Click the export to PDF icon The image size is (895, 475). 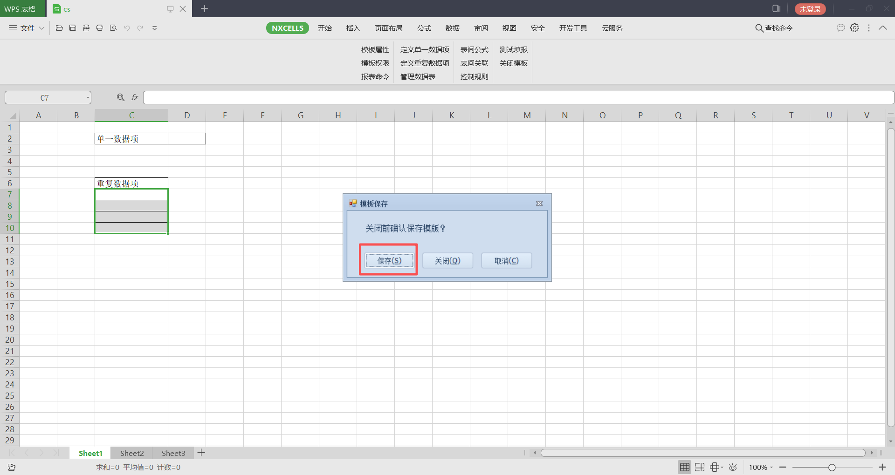tap(86, 28)
